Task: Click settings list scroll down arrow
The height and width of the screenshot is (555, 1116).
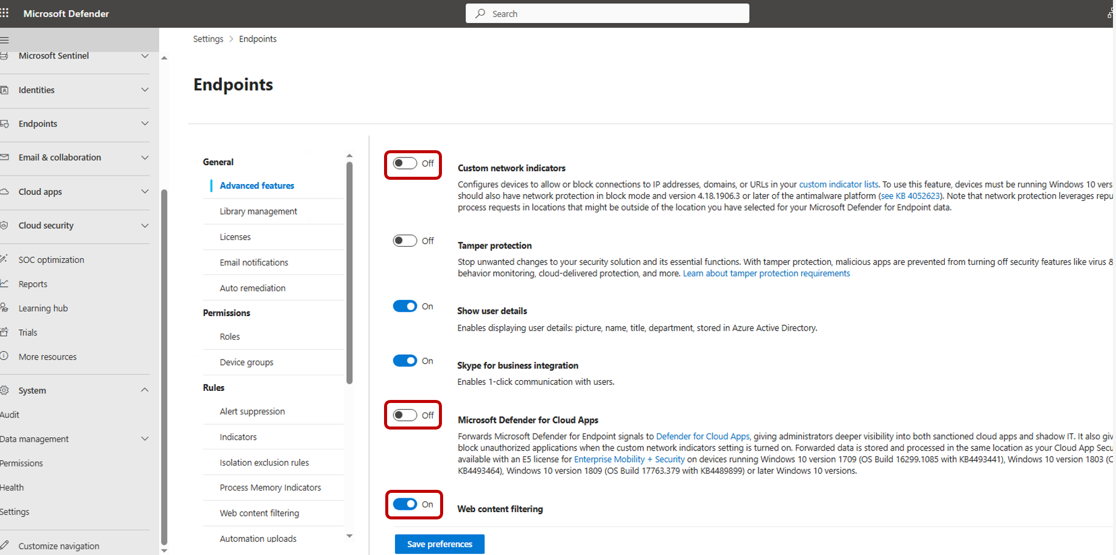Action: [x=349, y=536]
